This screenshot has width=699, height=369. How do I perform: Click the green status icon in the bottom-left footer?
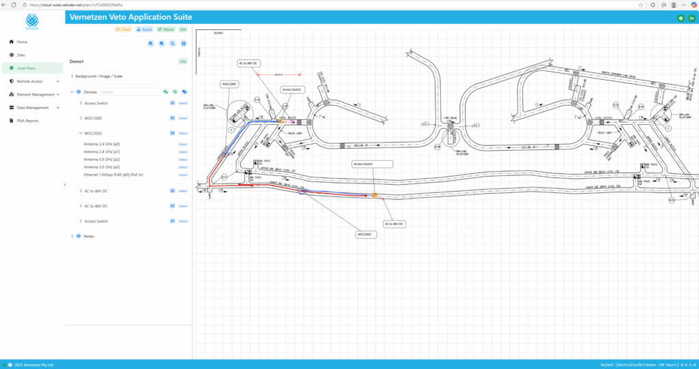(5, 365)
